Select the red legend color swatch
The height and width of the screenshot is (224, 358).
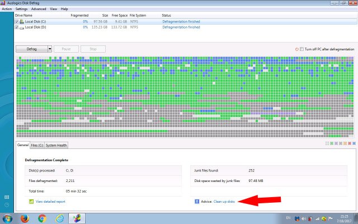[x=350, y=143]
